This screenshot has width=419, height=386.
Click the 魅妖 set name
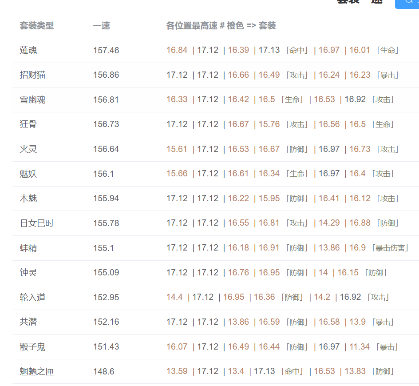28,174
